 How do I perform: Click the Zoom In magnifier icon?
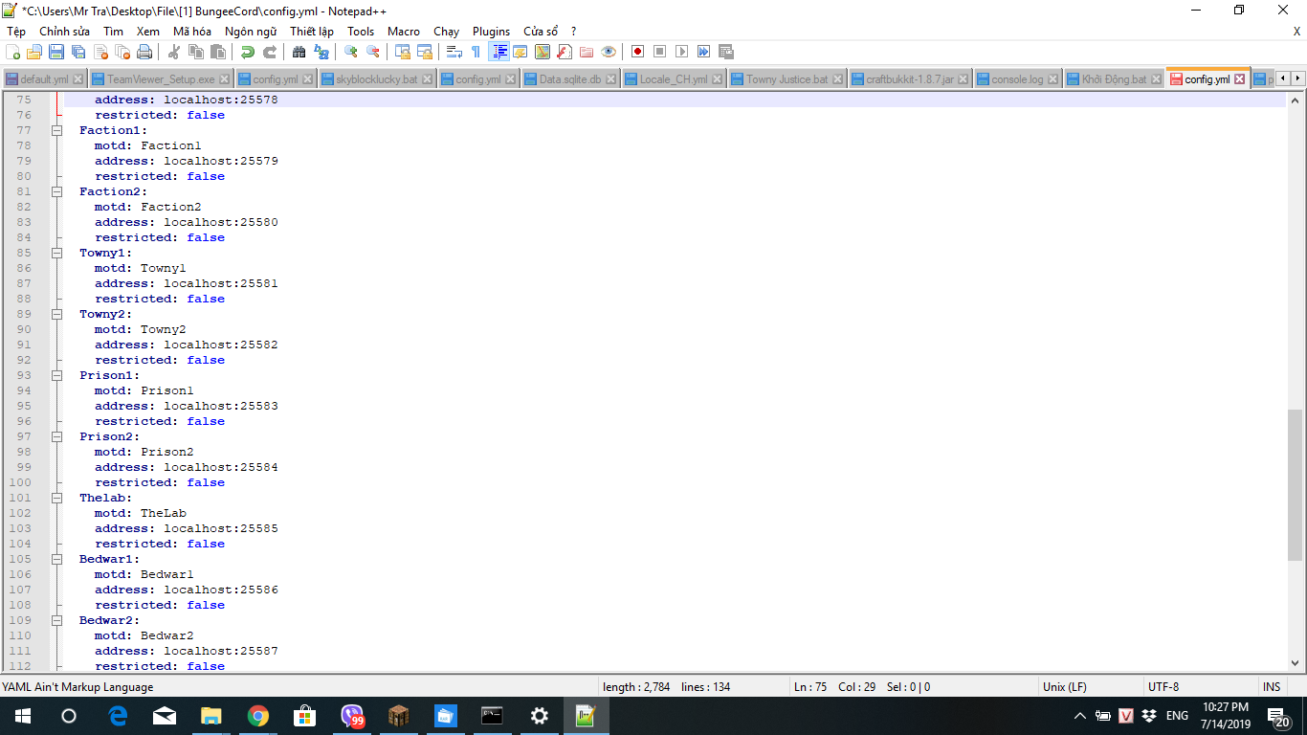tap(351, 52)
